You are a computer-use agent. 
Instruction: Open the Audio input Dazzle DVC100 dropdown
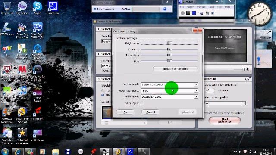pos(196,96)
